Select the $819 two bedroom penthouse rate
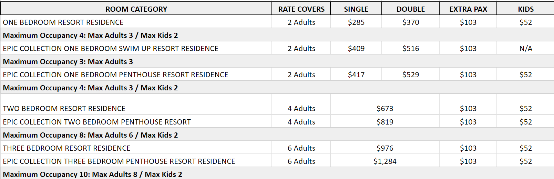This screenshot has width=554, height=179. pos(385,122)
